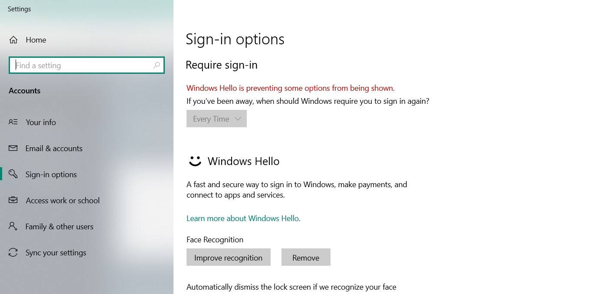589x294 pixels.
Task: Select Your info text in sidebar
Action: pyautogui.click(x=41, y=122)
